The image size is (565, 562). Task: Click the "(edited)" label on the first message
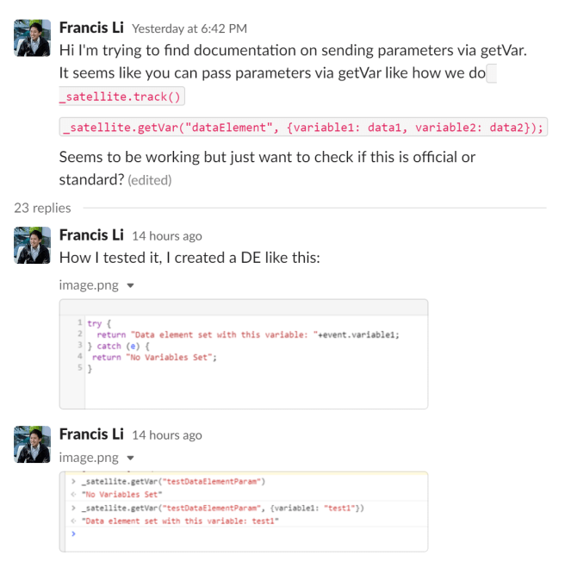(150, 180)
